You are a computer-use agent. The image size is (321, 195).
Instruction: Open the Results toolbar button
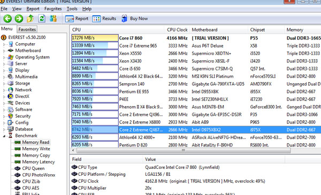click(104, 19)
